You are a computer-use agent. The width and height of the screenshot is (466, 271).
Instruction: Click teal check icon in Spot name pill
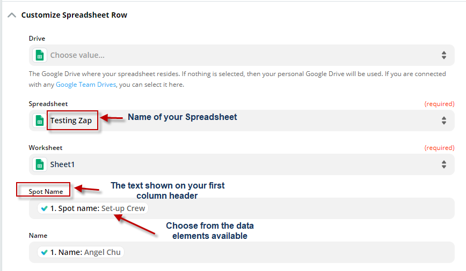pos(45,208)
